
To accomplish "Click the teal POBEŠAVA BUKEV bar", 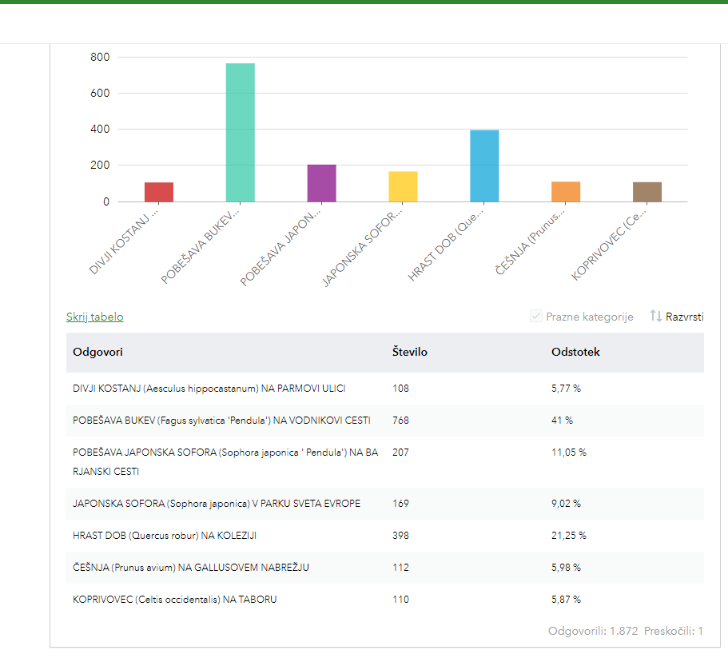I will pos(241,132).
